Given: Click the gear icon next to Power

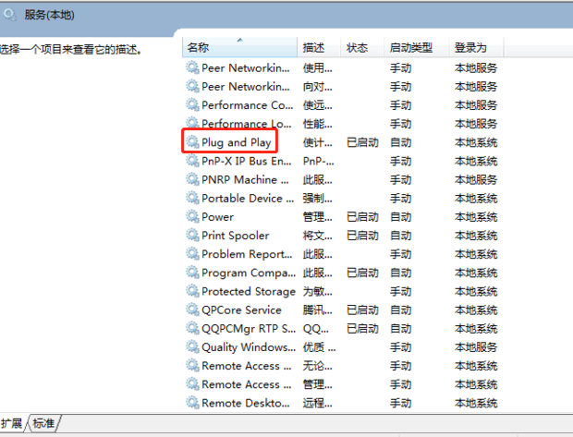Looking at the screenshot, I should [x=192, y=215].
